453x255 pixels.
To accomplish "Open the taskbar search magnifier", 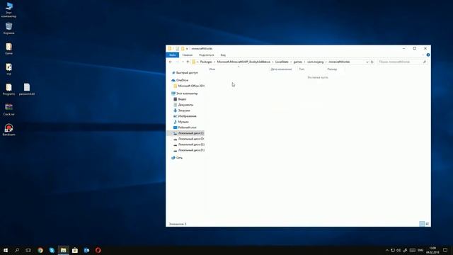I will point(17,250).
